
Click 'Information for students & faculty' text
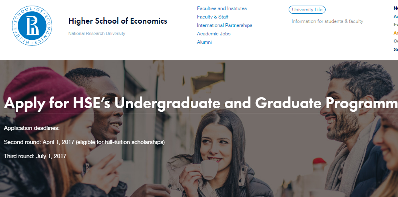327,21
